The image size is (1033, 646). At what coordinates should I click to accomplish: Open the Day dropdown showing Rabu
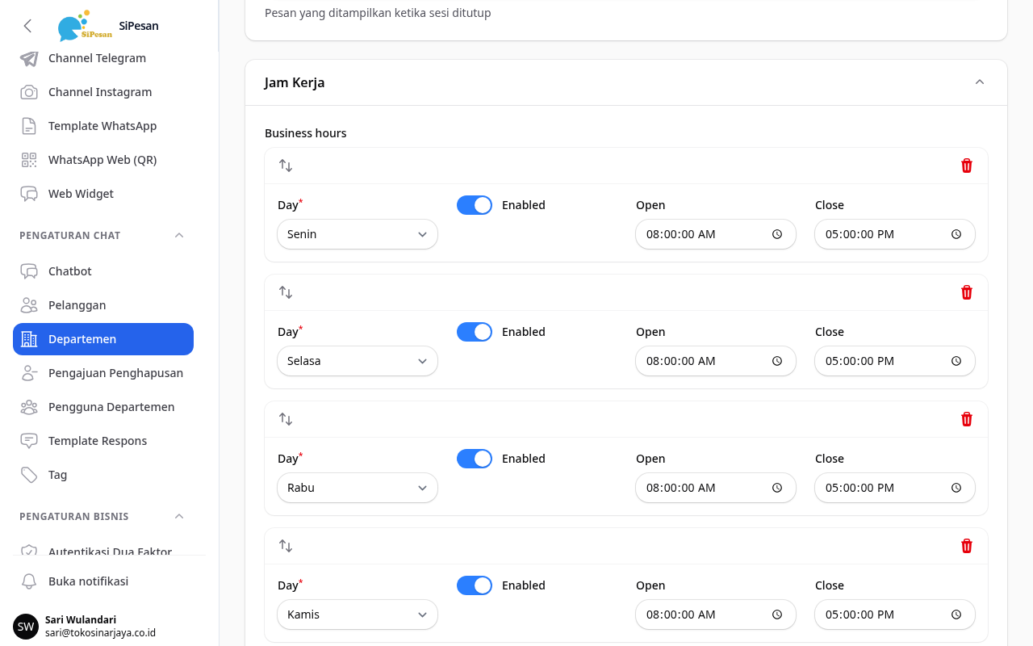[358, 488]
